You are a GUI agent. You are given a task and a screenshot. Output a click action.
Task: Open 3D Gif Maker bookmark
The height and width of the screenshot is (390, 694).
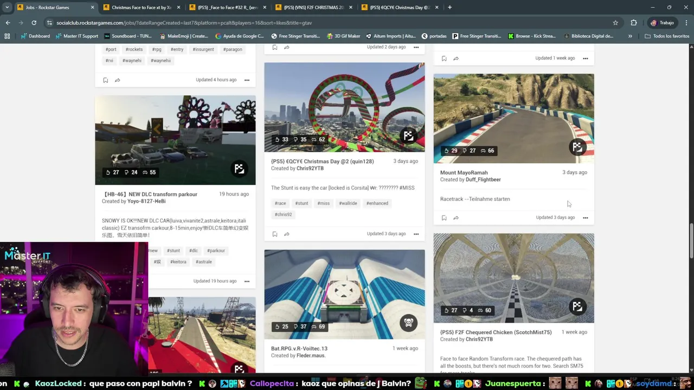coord(343,36)
